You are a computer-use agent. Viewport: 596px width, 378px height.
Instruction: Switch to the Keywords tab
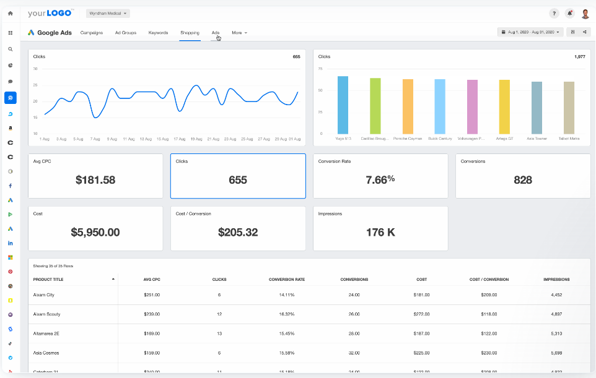[158, 33]
